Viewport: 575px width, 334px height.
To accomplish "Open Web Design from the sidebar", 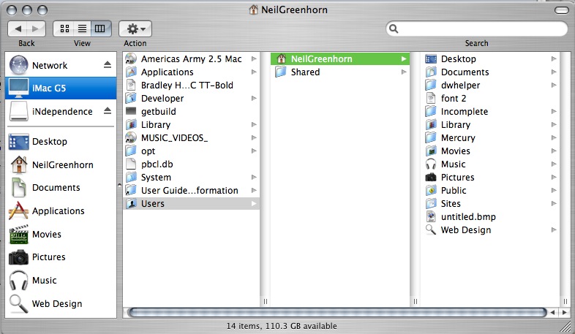I will pos(61,303).
